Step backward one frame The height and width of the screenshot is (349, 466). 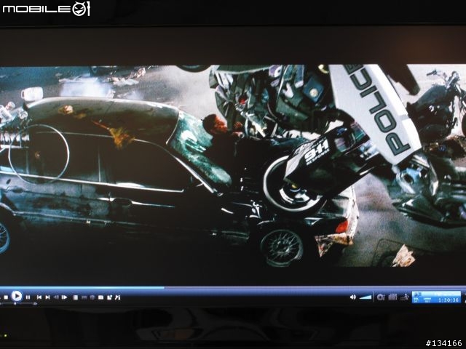click(x=56, y=297)
